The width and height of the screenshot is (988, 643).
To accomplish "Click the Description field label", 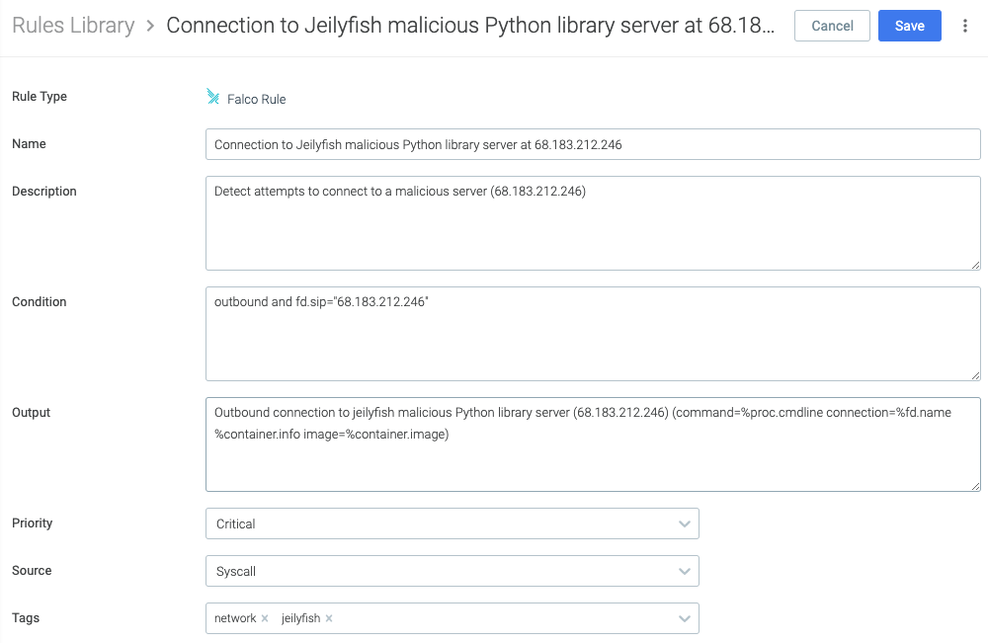I will [44, 192].
